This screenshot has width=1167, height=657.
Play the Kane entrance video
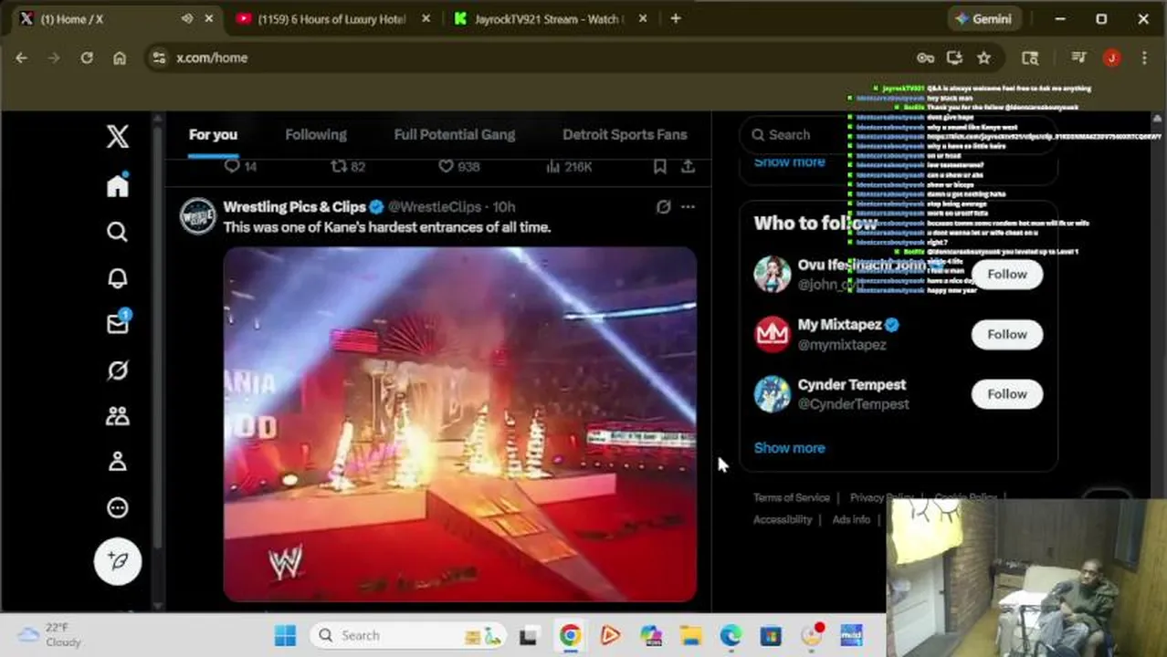(x=460, y=424)
